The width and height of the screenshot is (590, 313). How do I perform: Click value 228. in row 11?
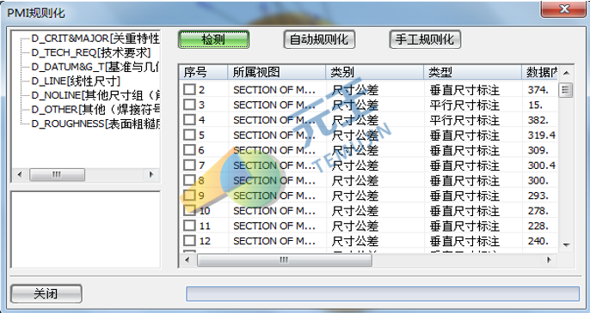[x=538, y=226]
